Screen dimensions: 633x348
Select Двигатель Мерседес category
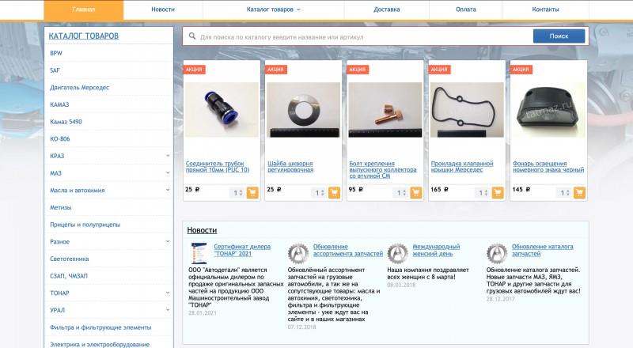pos(80,87)
